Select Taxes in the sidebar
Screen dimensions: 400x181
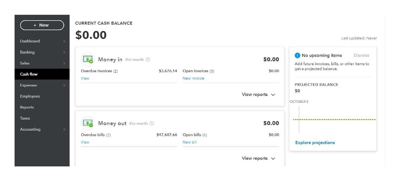click(25, 118)
